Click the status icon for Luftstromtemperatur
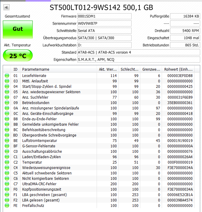Viewport: 202px width, 212px height. coord(7,140)
